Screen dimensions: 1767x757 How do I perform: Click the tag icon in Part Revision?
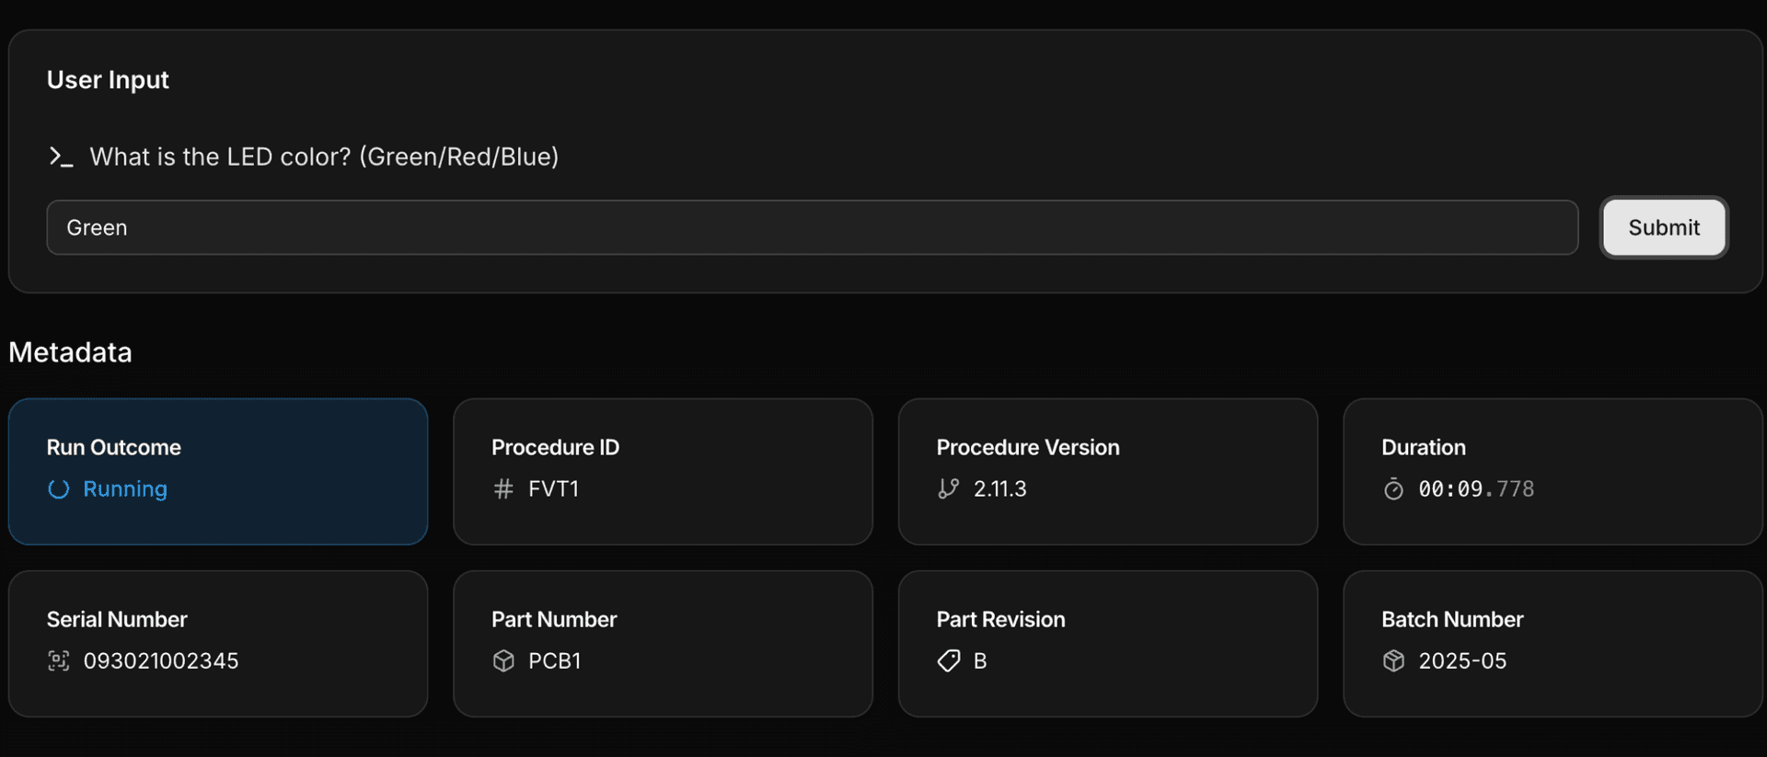949,661
